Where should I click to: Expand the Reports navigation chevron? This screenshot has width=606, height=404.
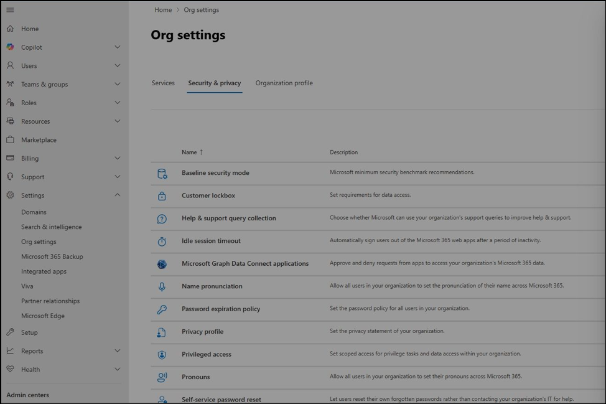pyautogui.click(x=118, y=351)
